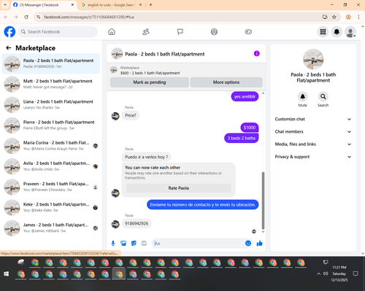Click Paola's phone number message 9186942926
The width and height of the screenshot is (365, 291).
[137, 223]
